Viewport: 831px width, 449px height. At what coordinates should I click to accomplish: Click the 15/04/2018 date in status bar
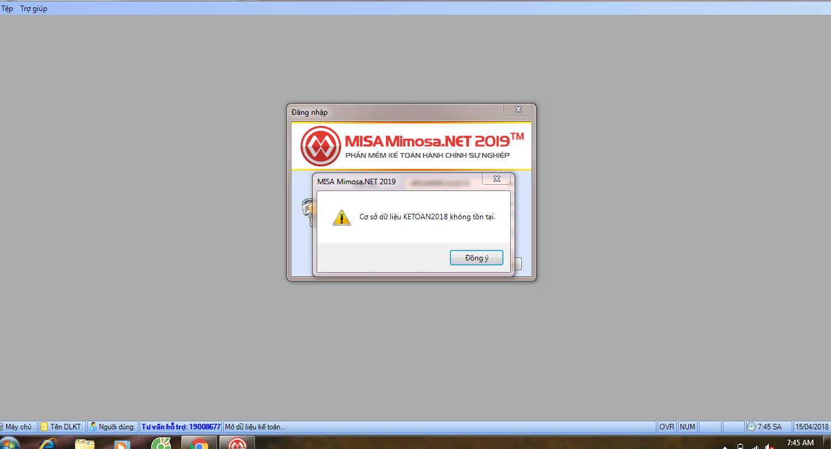[x=812, y=426]
